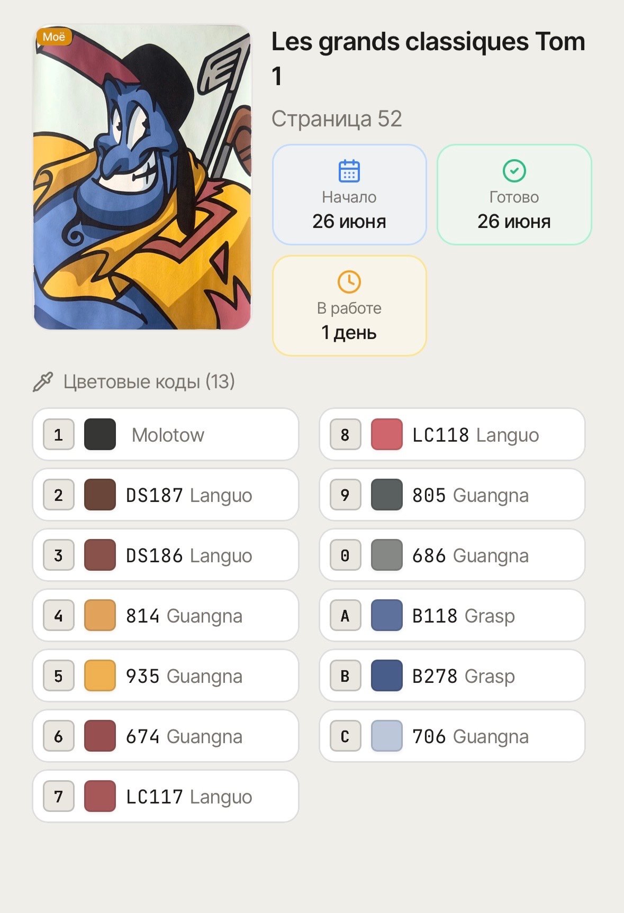Select the yellow 935 Guangna color swatch
624x913 pixels.
pos(100,675)
